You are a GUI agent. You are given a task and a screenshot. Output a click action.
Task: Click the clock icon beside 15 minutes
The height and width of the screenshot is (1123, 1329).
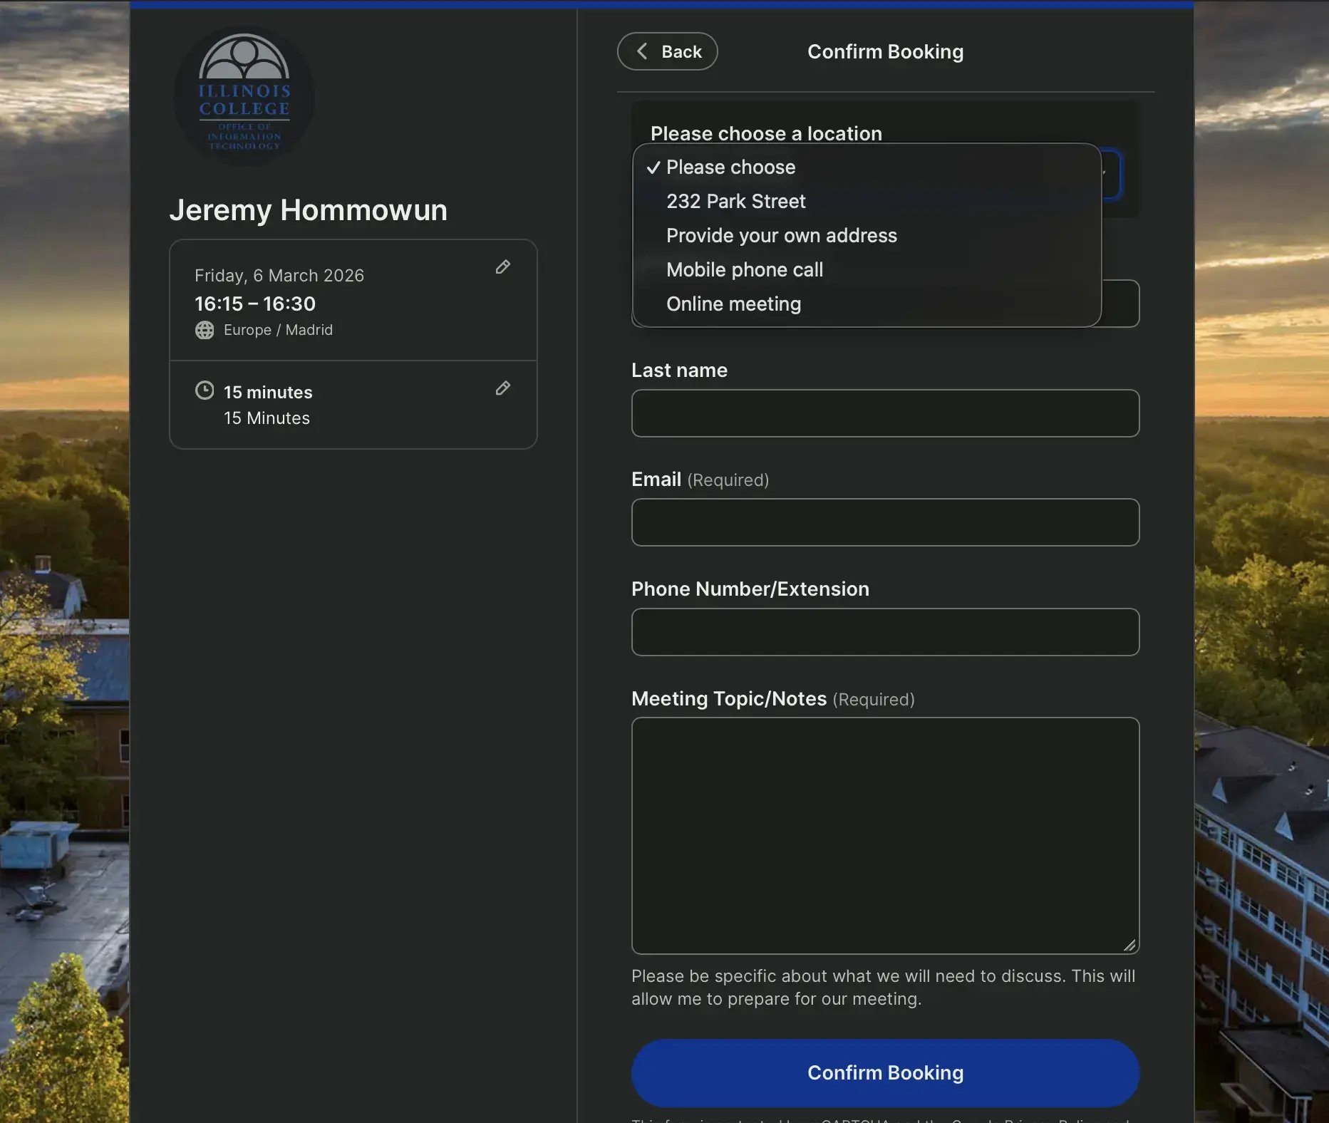pyautogui.click(x=205, y=390)
